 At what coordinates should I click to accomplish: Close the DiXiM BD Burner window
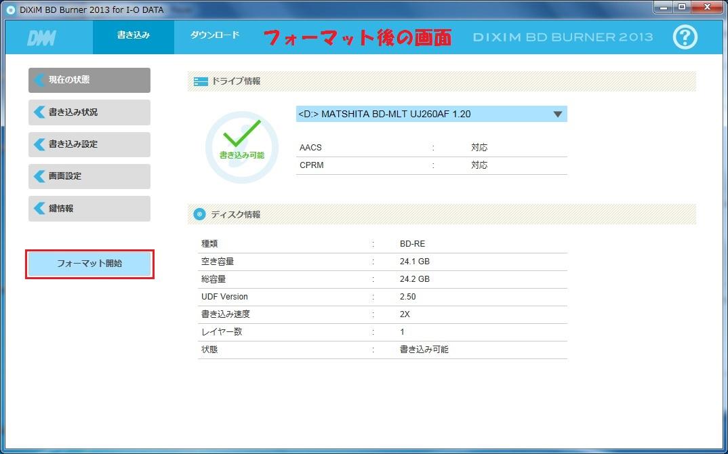coord(707,7)
